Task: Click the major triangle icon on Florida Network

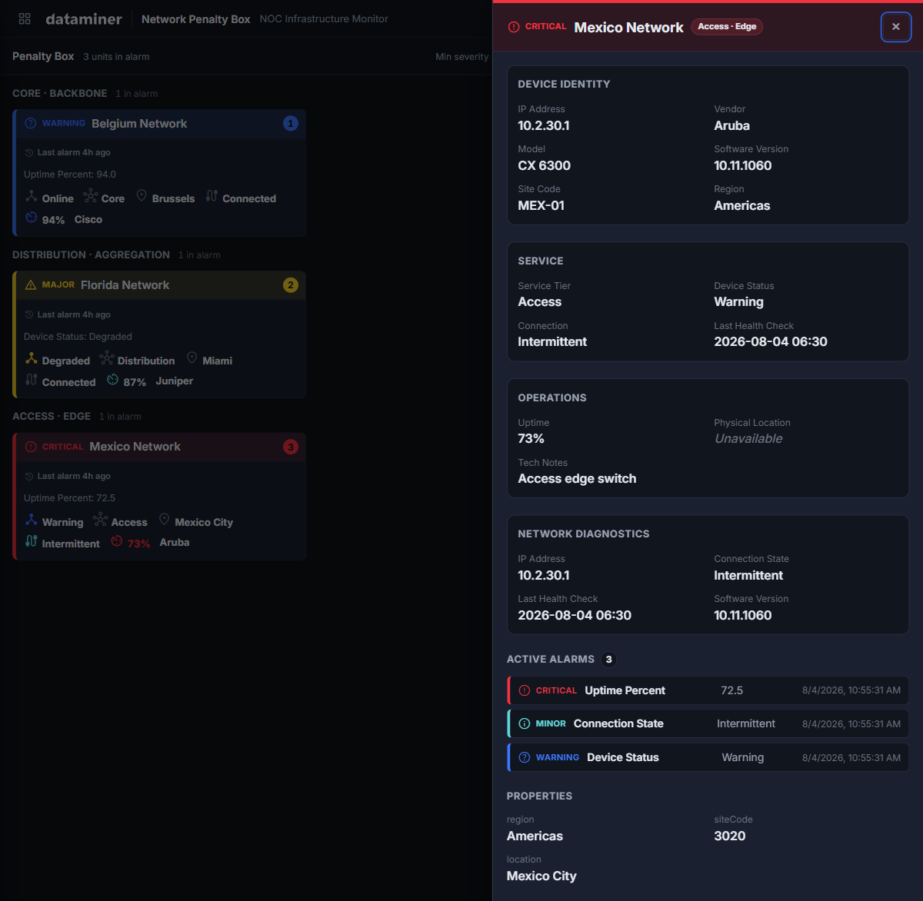Action: (x=31, y=285)
